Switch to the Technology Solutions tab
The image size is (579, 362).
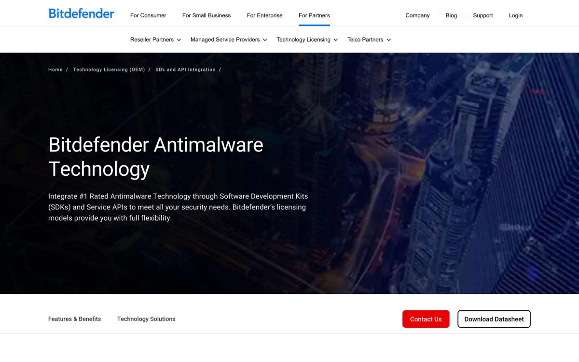click(x=146, y=319)
